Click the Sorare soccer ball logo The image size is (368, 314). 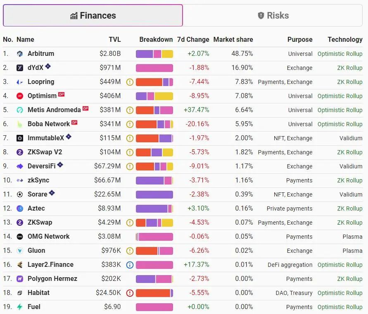pos(20,194)
